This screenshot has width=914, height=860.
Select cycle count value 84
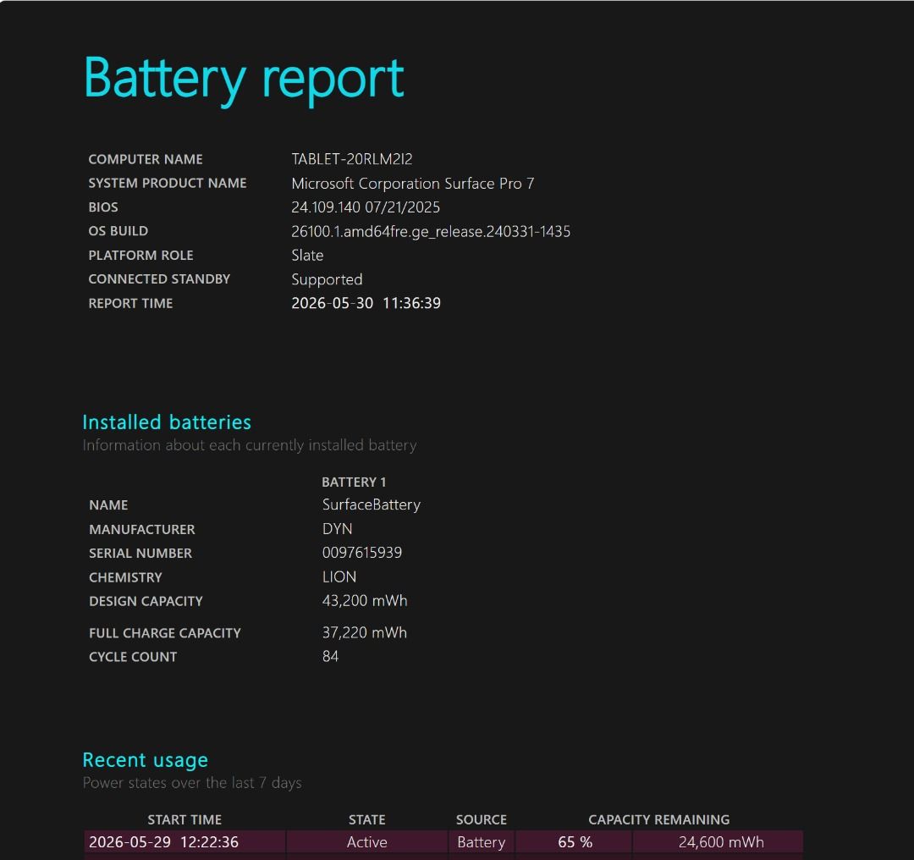tap(331, 657)
